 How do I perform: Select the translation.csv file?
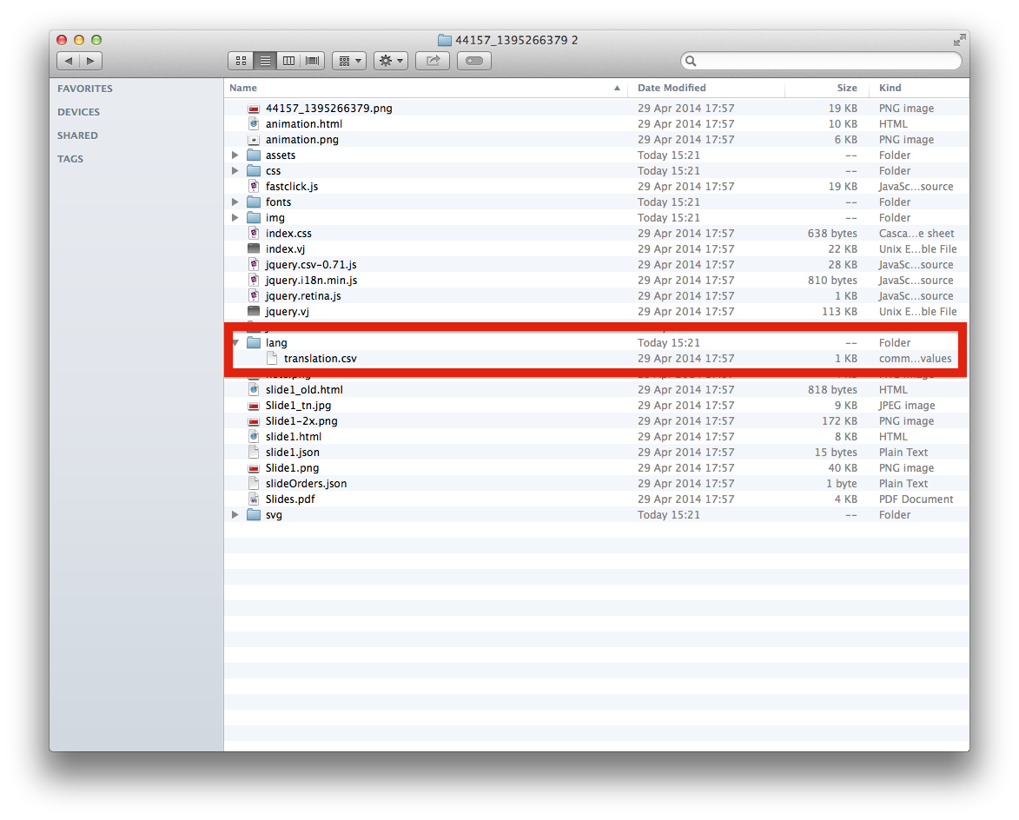coord(320,359)
